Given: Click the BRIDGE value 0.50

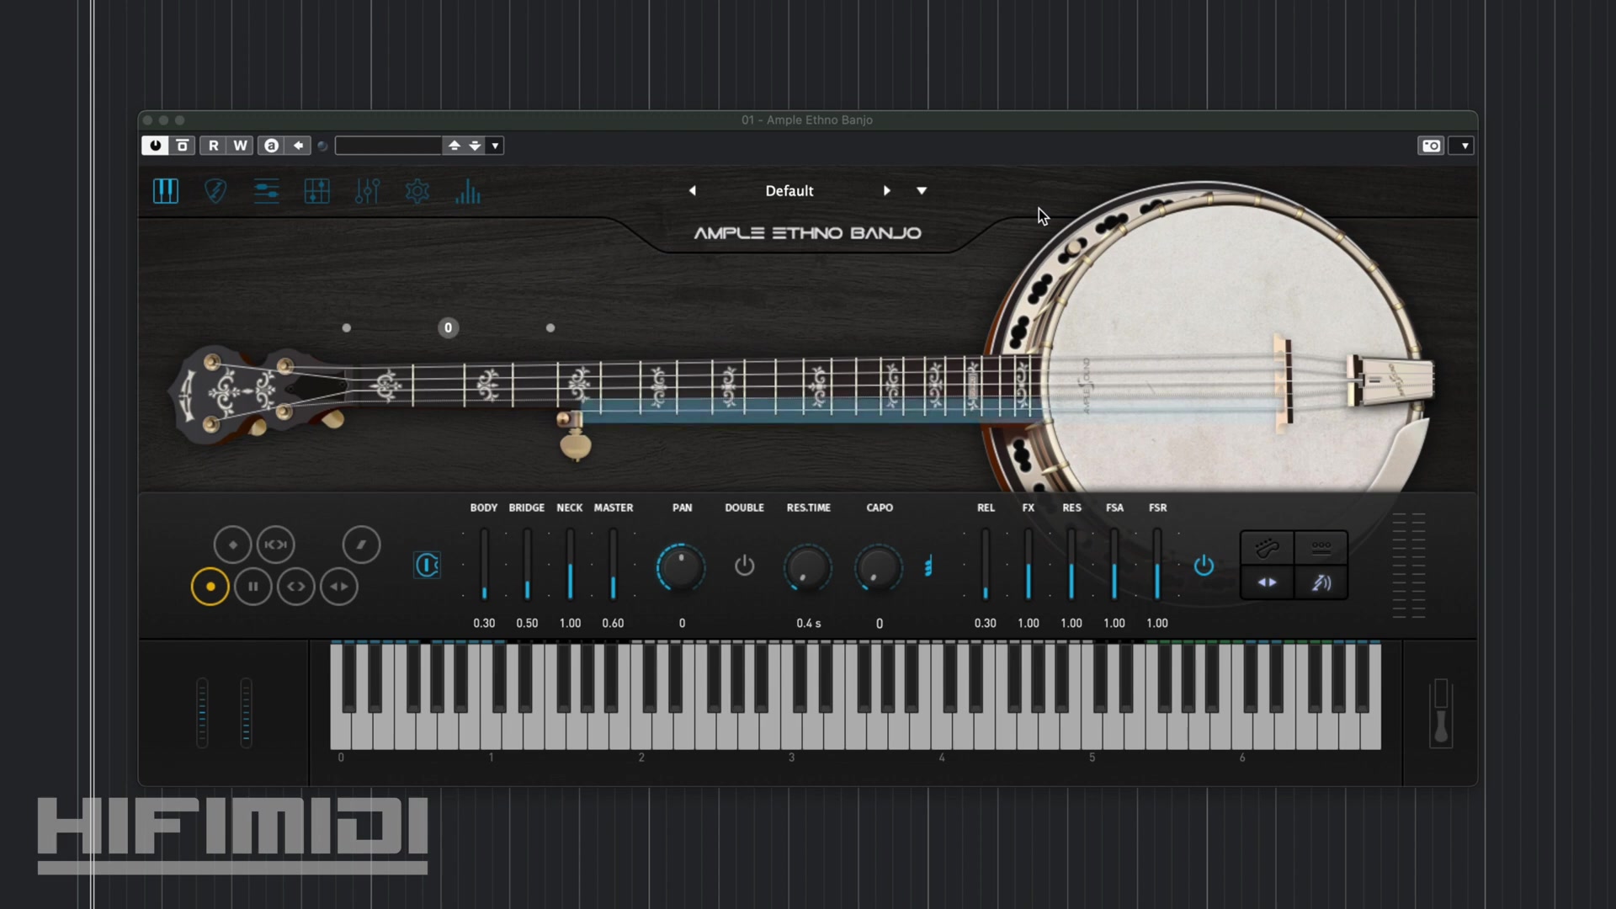Looking at the screenshot, I should tap(527, 624).
